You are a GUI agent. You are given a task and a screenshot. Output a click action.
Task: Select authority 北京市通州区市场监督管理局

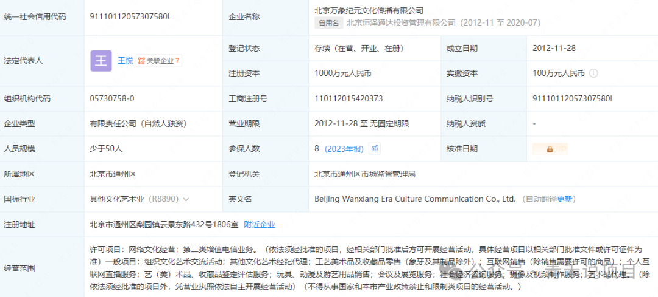click(x=365, y=174)
